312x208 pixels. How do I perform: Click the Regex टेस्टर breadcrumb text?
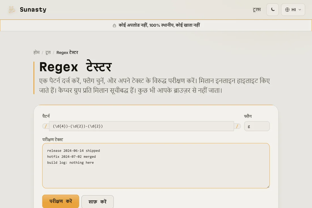coord(67,52)
